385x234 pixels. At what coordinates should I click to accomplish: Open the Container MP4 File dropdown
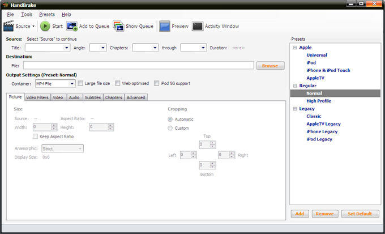(x=55, y=84)
